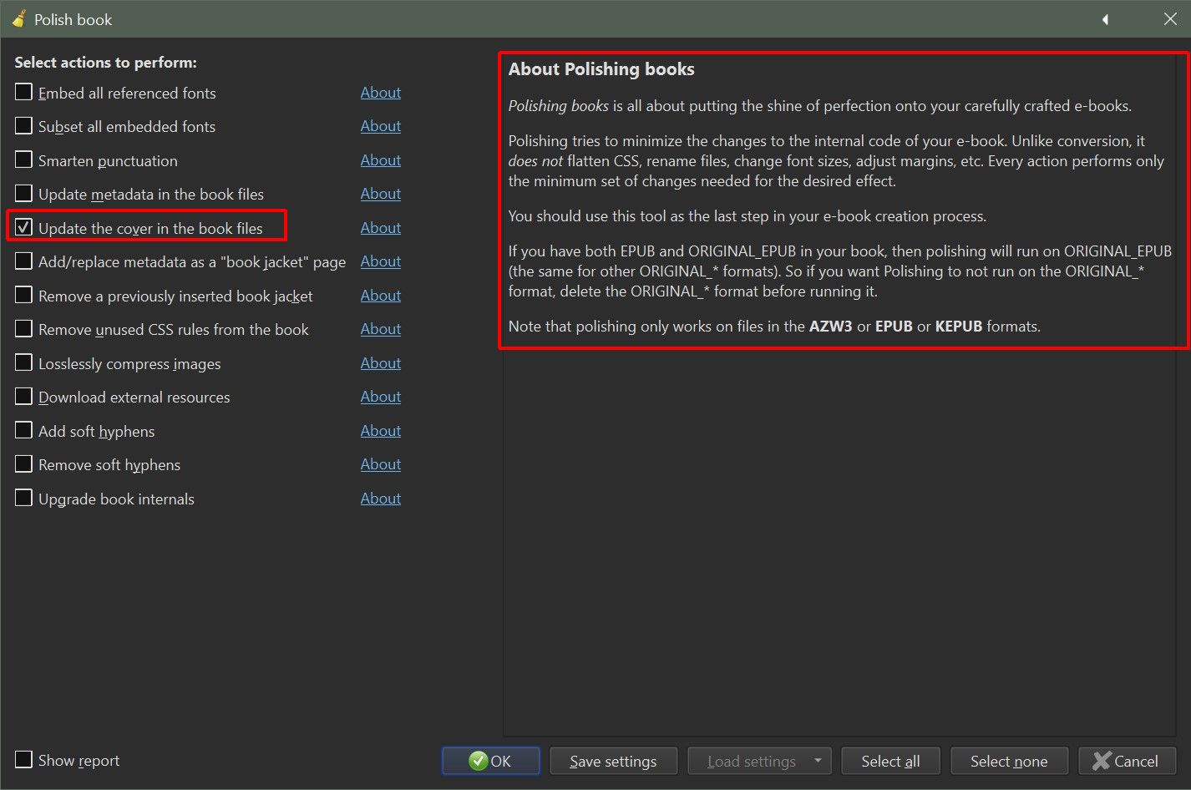Open About link for Subset embedded fonts
The width and height of the screenshot is (1191, 790).
tap(380, 126)
